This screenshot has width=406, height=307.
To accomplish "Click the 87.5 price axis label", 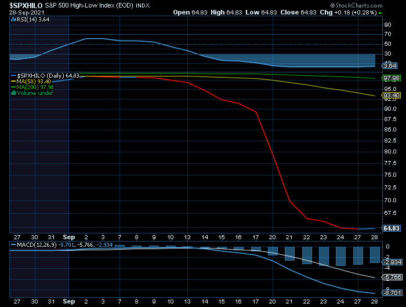I will (390, 119).
